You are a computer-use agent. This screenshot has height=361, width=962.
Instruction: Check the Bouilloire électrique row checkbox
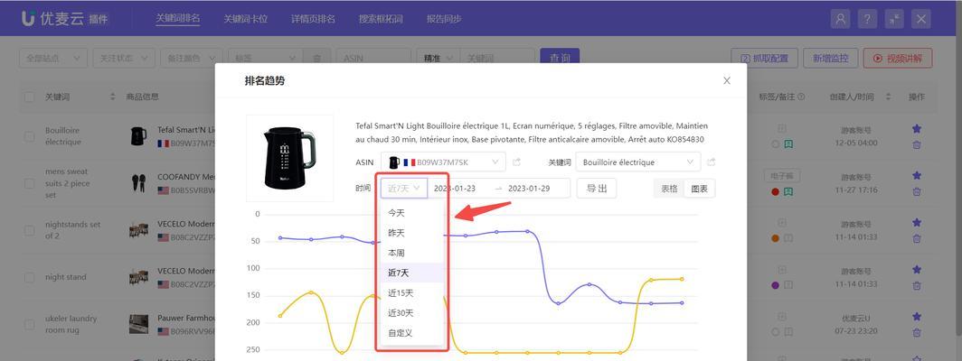[x=30, y=136]
